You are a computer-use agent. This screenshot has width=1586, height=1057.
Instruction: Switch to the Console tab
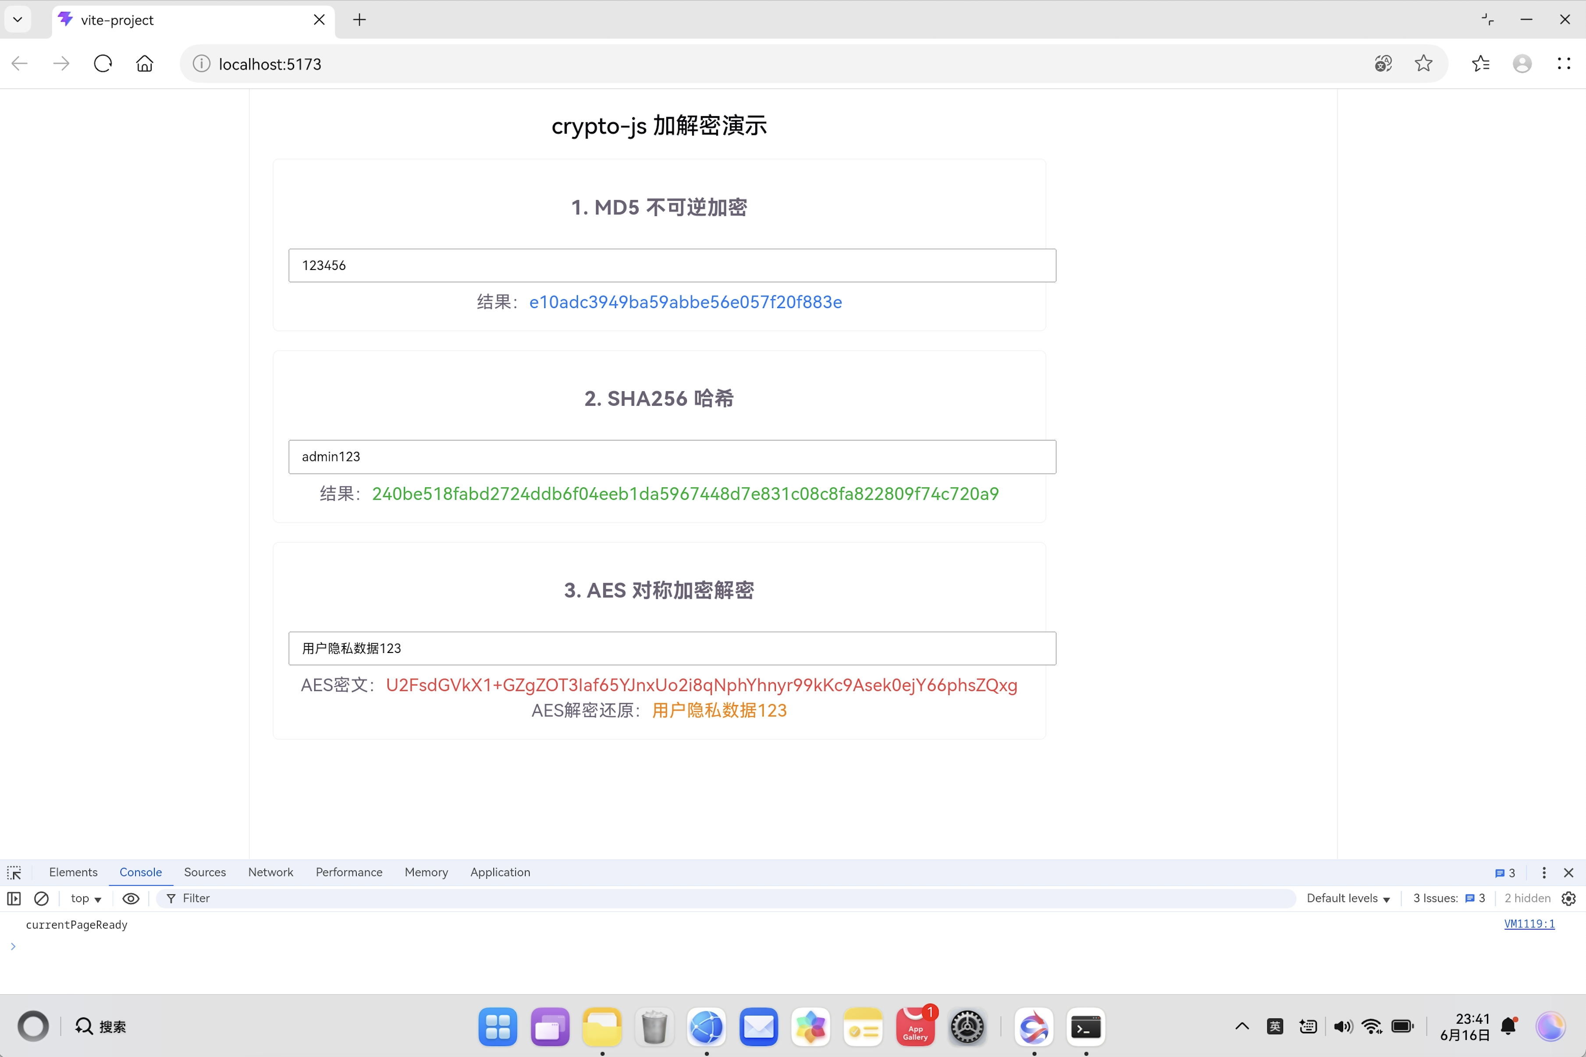tap(140, 873)
